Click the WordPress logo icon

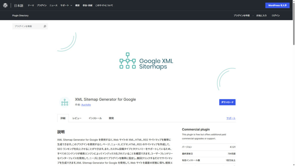pos(5,5)
